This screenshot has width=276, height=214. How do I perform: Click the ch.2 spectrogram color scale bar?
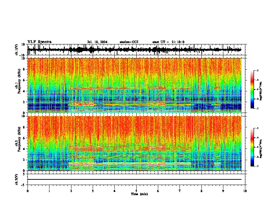[x=252, y=147]
